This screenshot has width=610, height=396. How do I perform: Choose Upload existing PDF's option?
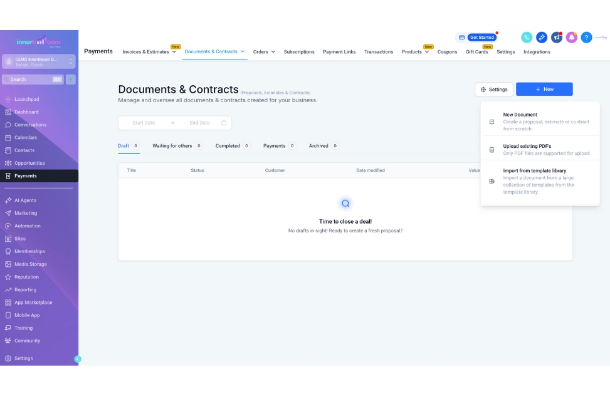click(540, 150)
